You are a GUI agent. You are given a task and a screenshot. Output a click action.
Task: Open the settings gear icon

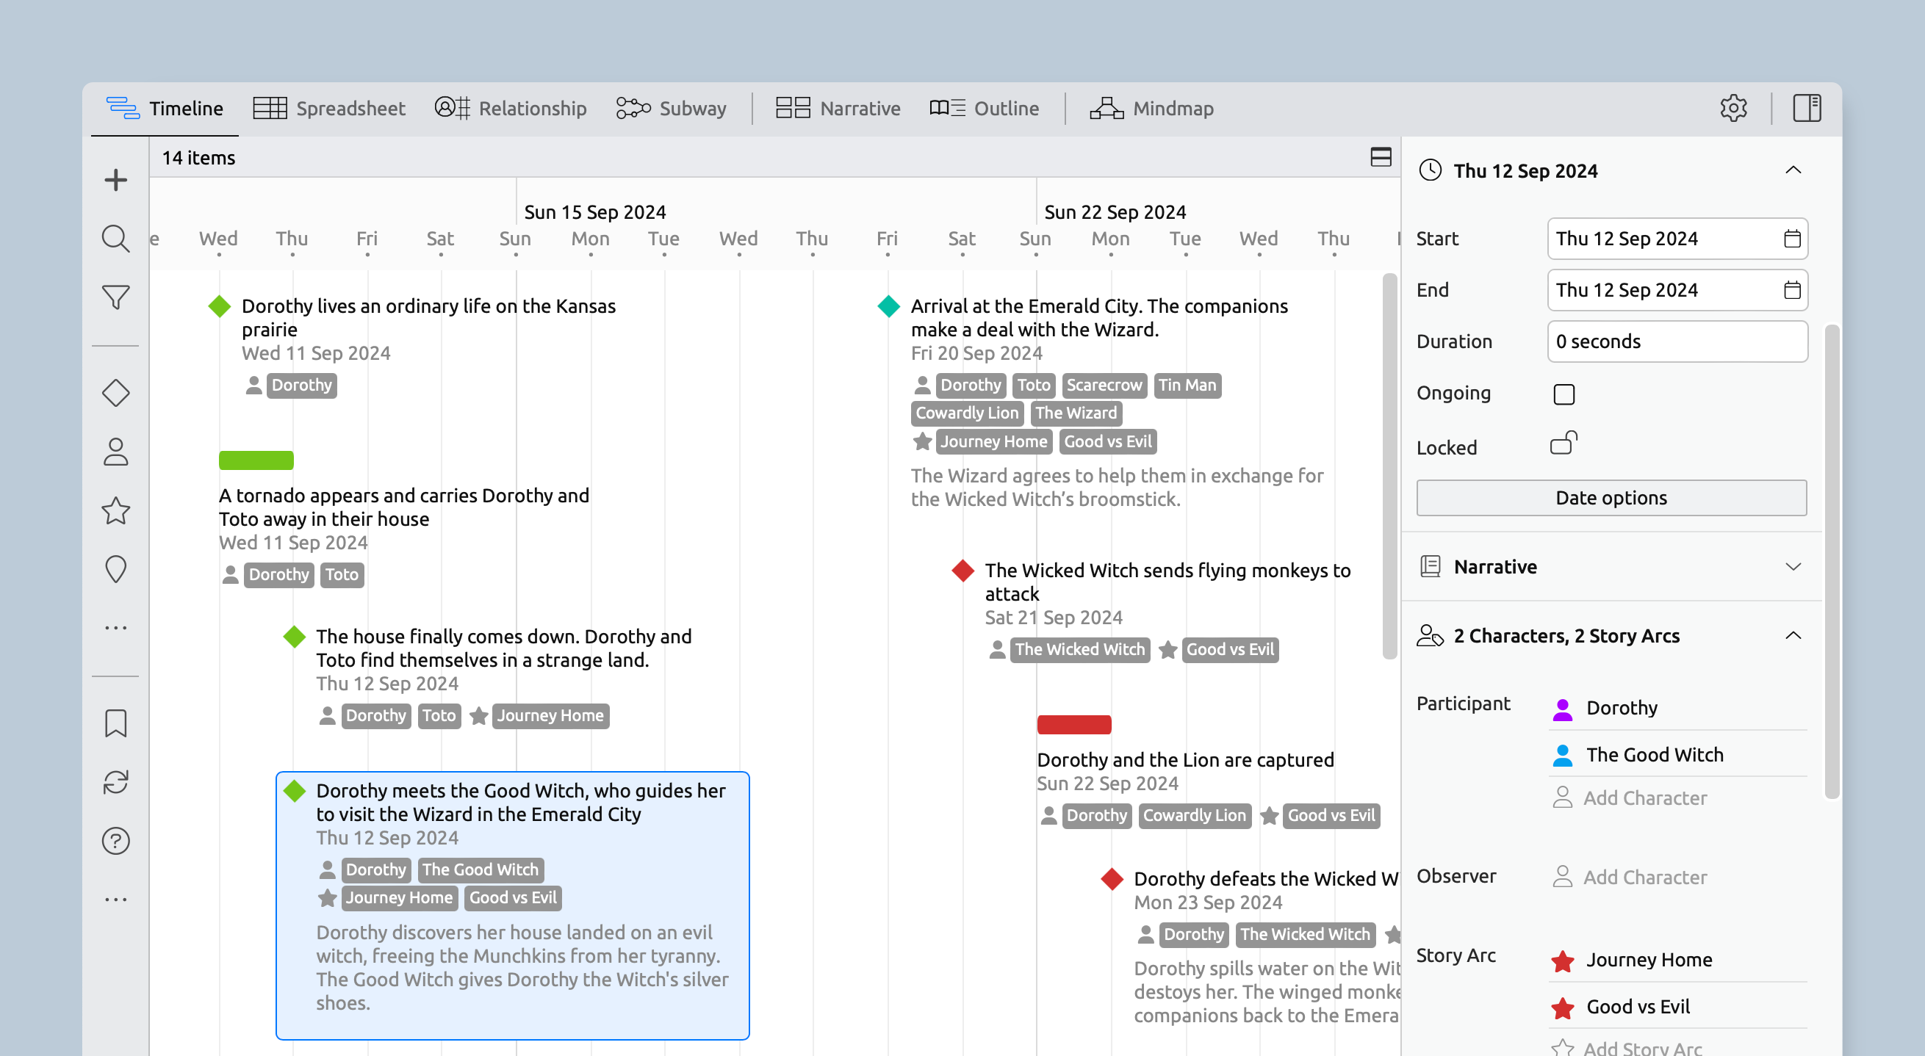1733,108
